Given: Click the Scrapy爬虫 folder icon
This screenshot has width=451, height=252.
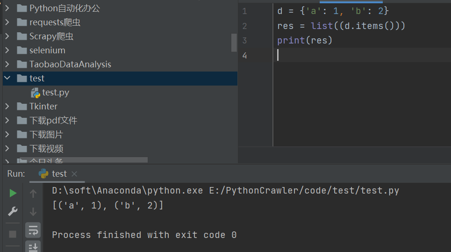Looking at the screenshot, I should [x=21, y=36].
